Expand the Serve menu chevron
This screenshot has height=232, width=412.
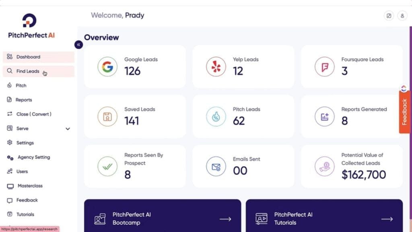coord(68,128)
